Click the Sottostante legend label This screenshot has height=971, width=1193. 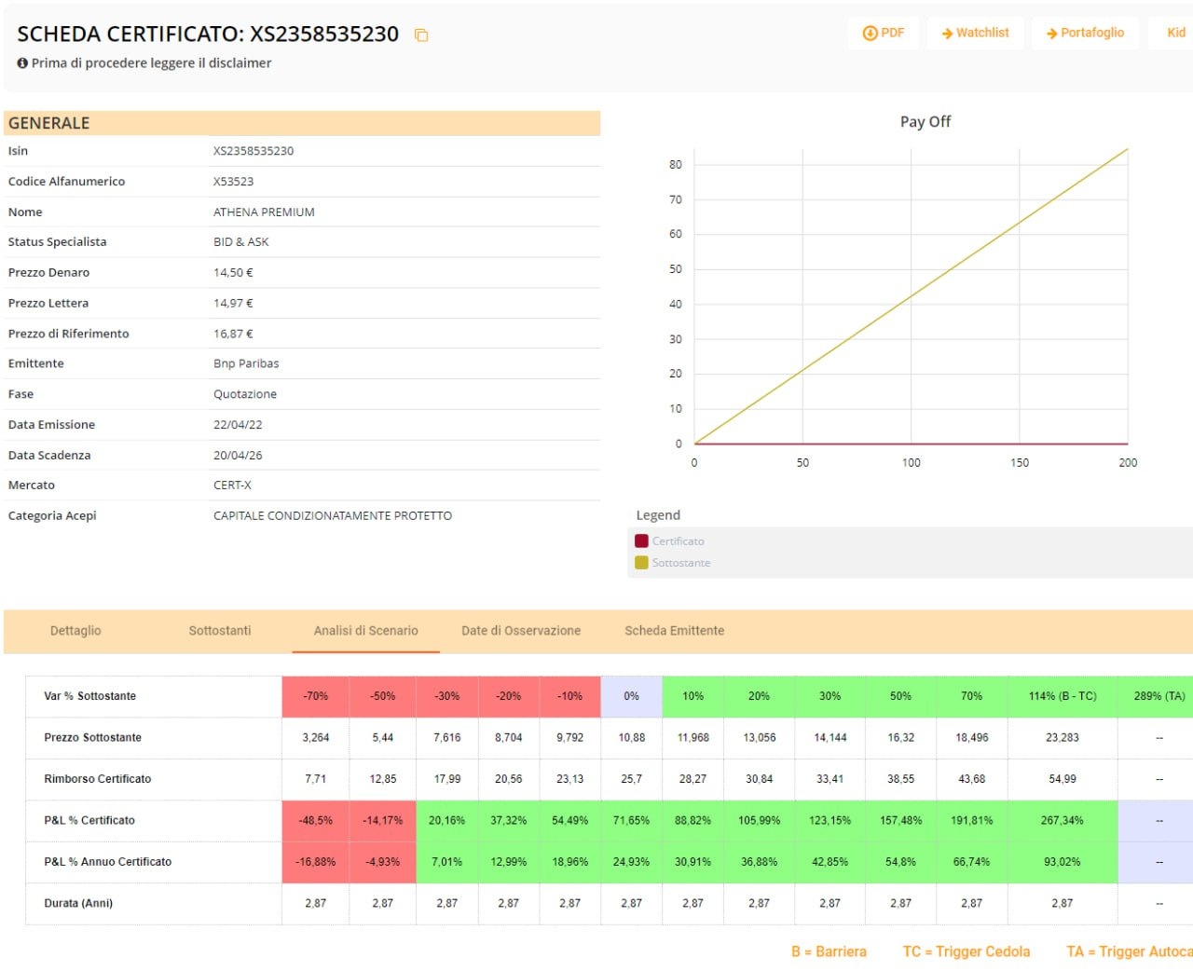click(681, 563)
